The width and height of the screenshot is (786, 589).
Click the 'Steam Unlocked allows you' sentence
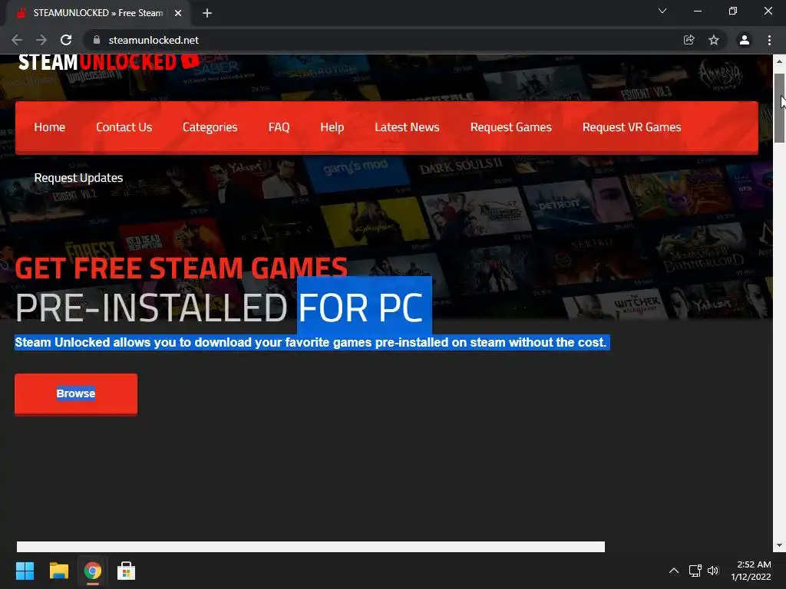pos(311,343)
